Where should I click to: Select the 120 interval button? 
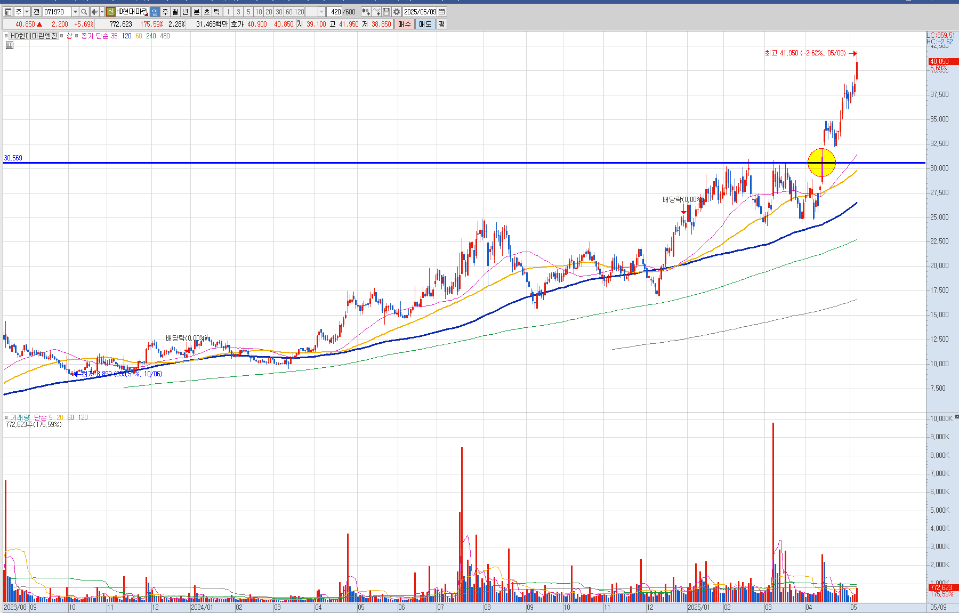(x=300, y=12)
